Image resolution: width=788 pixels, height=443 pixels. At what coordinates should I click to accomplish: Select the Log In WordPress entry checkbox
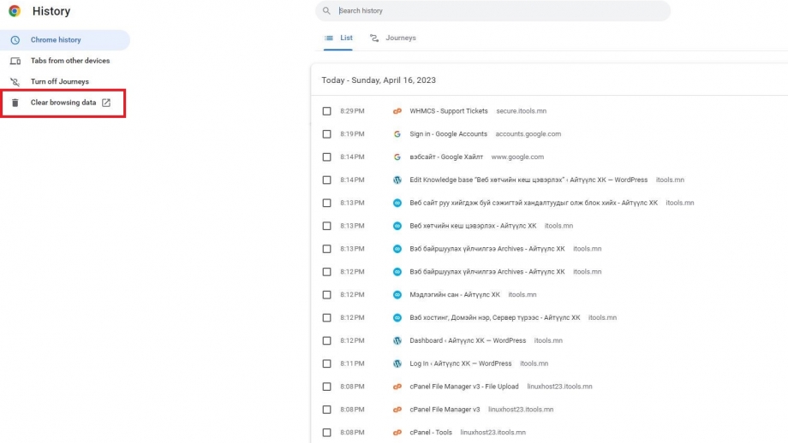click(x=326, y=363)
